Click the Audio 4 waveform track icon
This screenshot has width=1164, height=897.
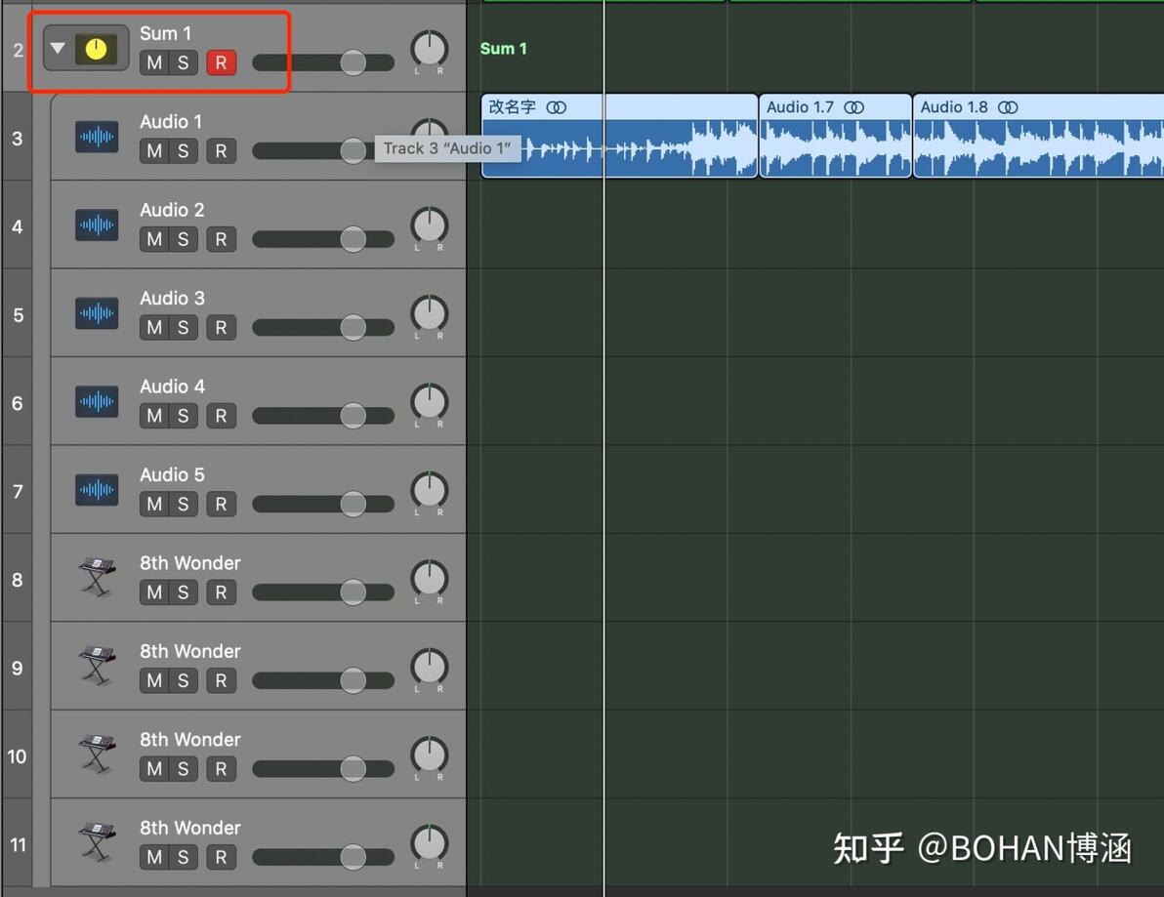(x=97, y=401)
